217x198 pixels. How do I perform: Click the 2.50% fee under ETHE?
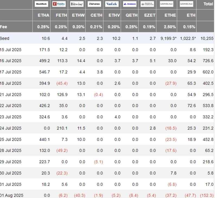click(170, 27)
